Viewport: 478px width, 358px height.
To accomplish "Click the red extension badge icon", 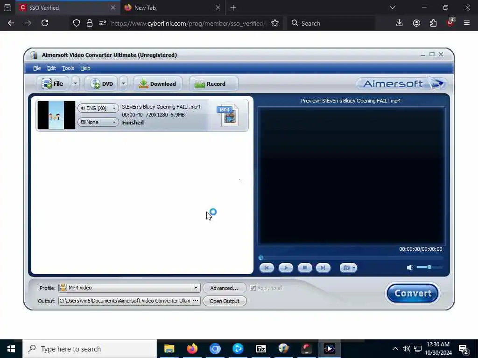I will (450, 22).
